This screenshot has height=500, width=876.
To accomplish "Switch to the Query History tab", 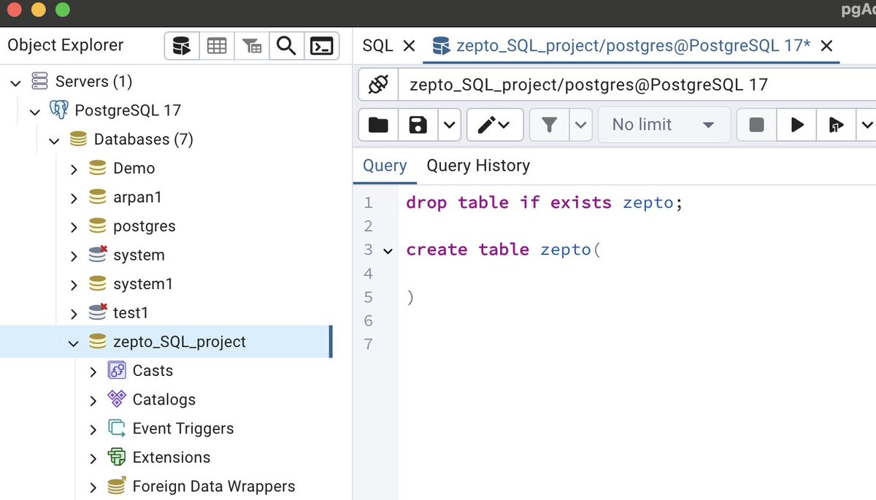I will 478,166.
